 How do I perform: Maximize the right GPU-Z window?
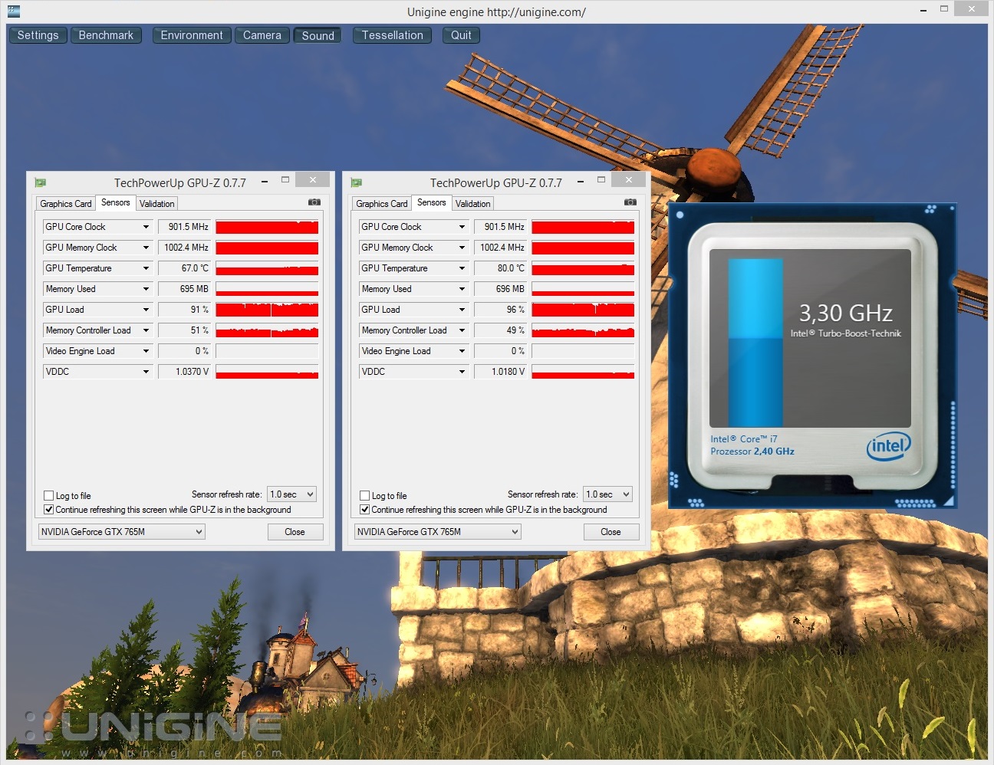[x=601, y=180]
